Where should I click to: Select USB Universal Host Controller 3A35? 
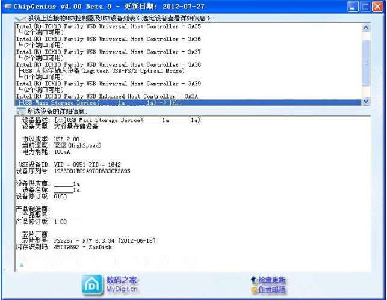click(108, 26)
